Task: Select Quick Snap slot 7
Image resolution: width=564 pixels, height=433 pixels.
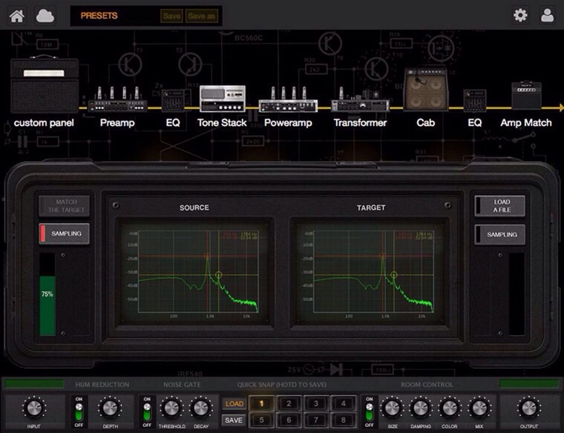Action: pyautogui.click(x=316, y=420)
